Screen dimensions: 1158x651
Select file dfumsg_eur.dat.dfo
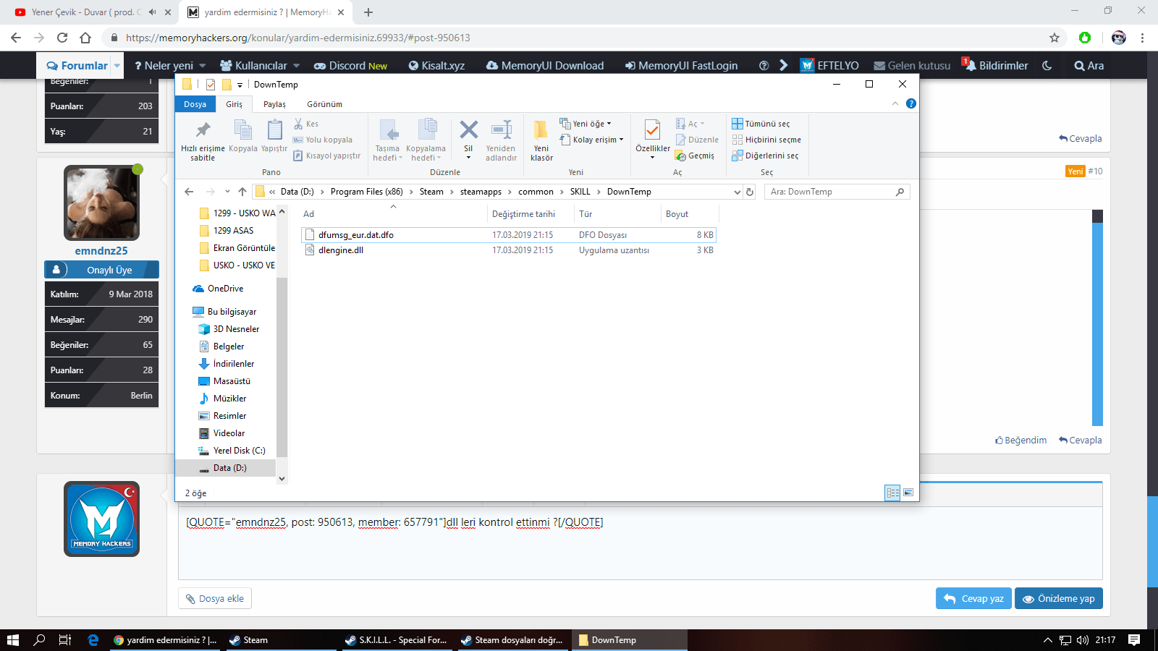[x=508, y=234]
